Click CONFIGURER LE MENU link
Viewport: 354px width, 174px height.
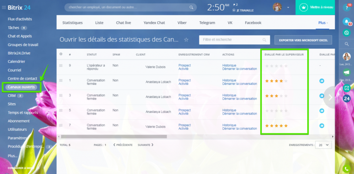[21, 168]
